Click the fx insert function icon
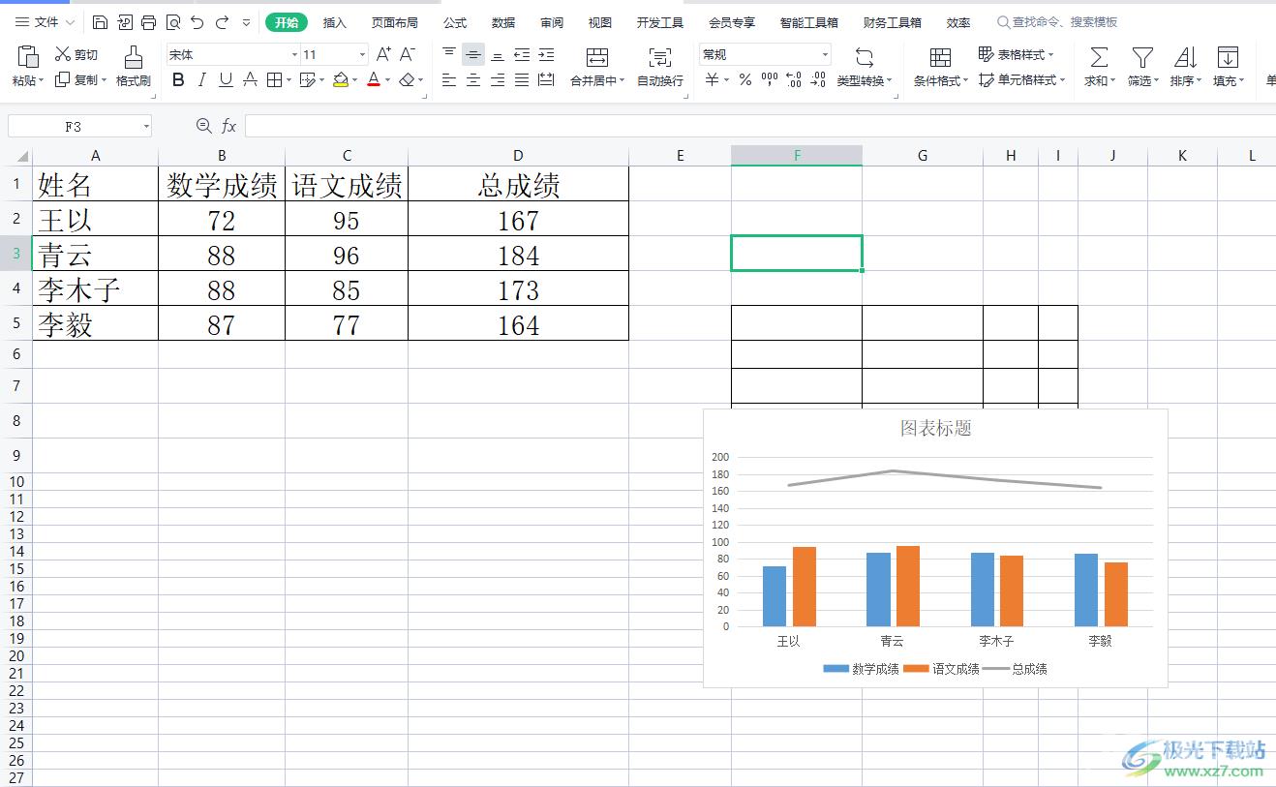The width and height of the screenshot is (1276, 787). (229, 126)
